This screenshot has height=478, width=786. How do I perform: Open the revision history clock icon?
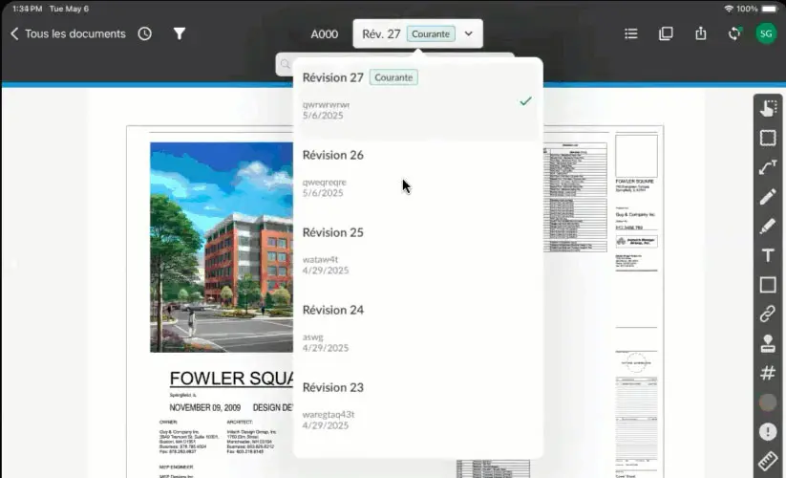[145, 33]
